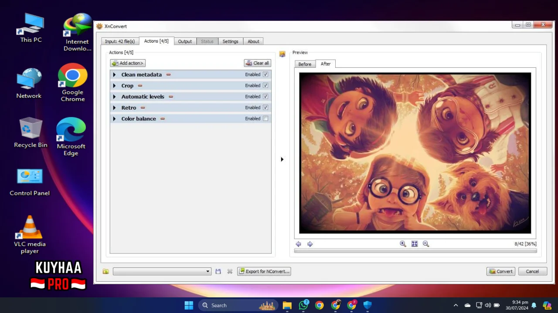Open the notification bell in taskbar
558x313 pixels.
coord(534,305)
